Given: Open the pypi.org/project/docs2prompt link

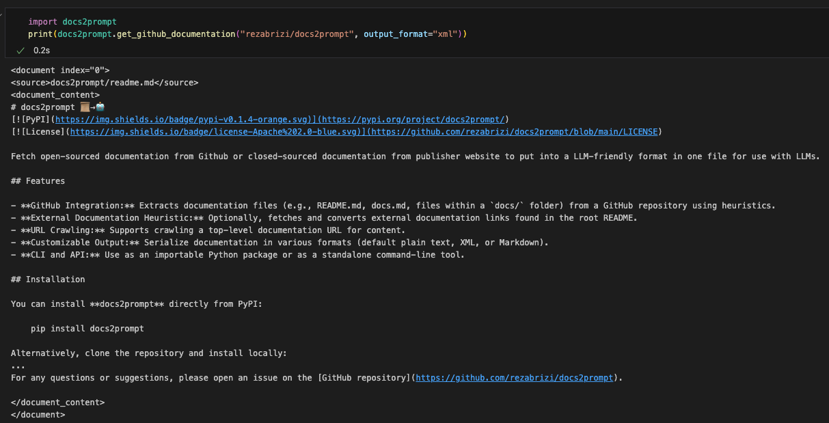Looking at the screenshot, I should tap(412, 120).
